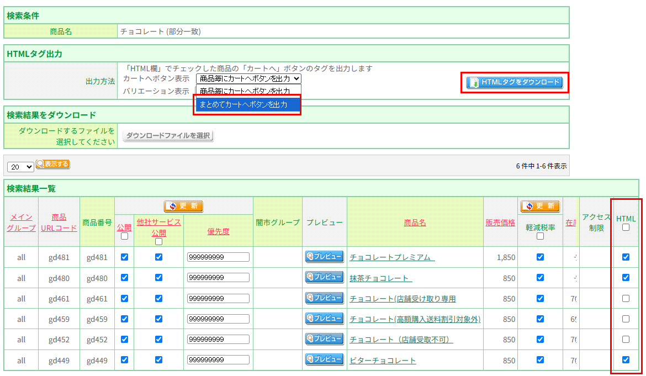Click the 更新 refresh button above 軽減税率 column
The width and height of the screenshot is (646, 376).
coord(539,206)
